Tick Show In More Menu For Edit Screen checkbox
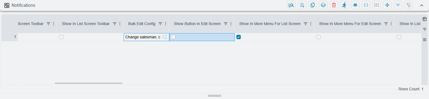 (x=318, y=37)
